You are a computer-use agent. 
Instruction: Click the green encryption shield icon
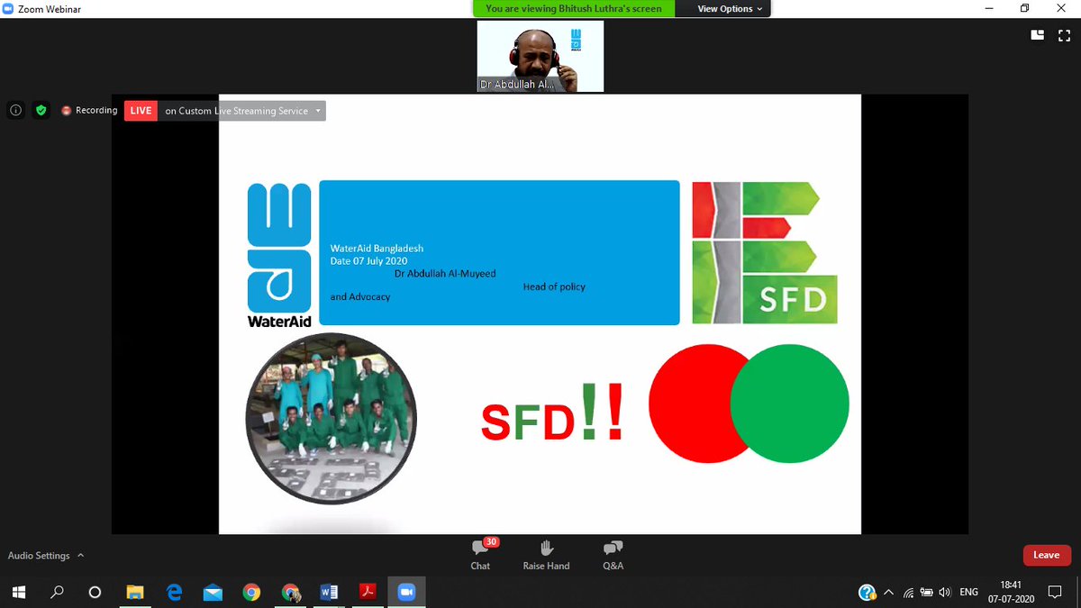tap(41, 111)
